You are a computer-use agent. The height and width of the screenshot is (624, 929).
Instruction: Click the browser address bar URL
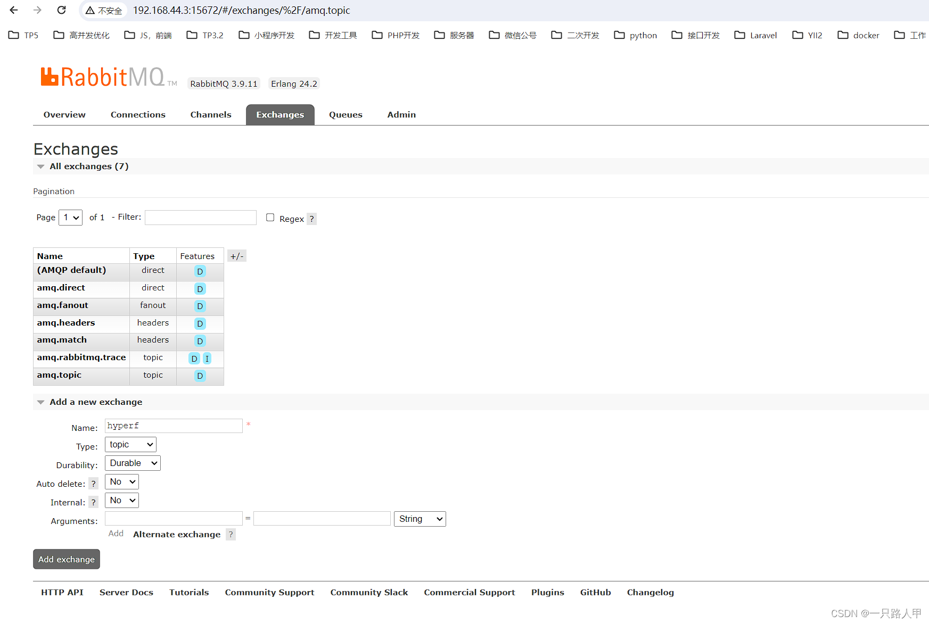click(x=241, y=10)
